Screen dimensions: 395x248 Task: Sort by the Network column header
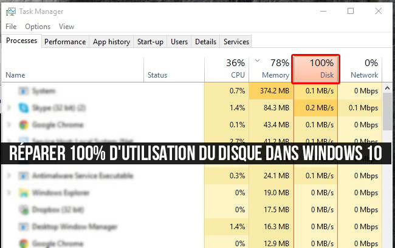(x=360, y=69)
